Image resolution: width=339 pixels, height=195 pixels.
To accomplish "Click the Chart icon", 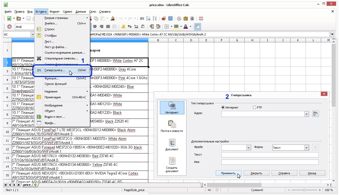I will click(164, 18).
